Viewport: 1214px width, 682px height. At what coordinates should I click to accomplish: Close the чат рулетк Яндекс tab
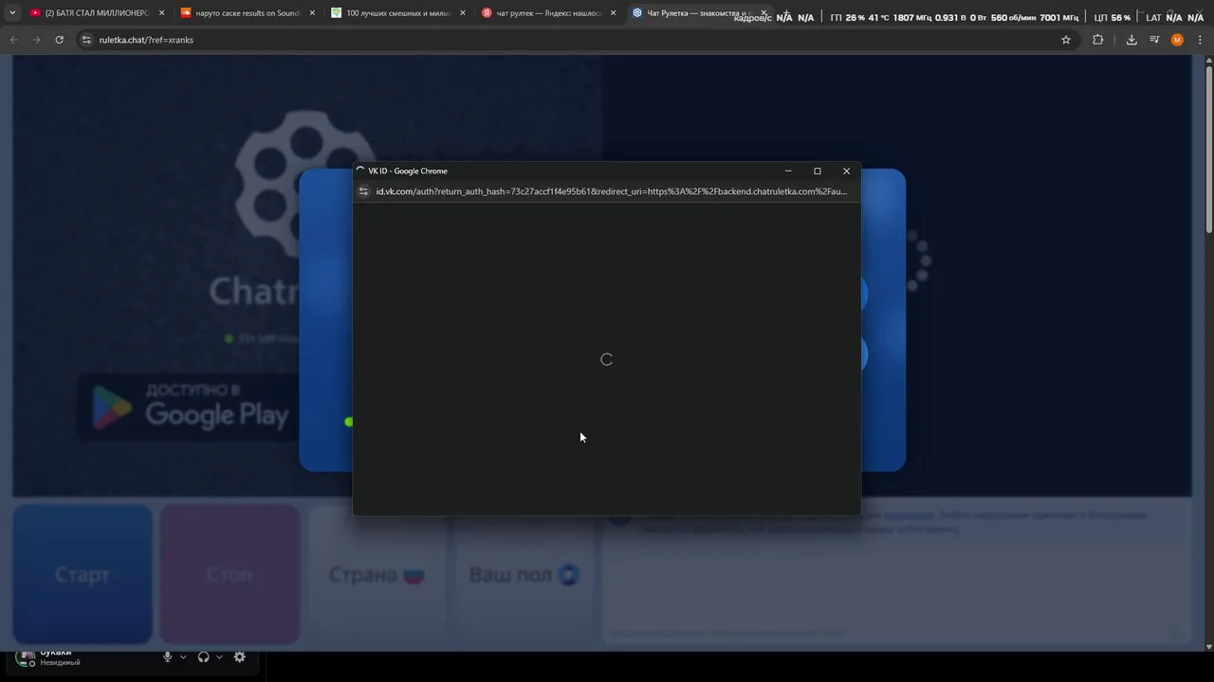[614, 13]
